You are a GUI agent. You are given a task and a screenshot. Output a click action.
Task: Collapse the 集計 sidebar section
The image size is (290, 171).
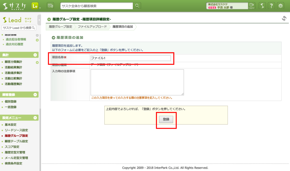pyautogui.click(x=35, y=55)
